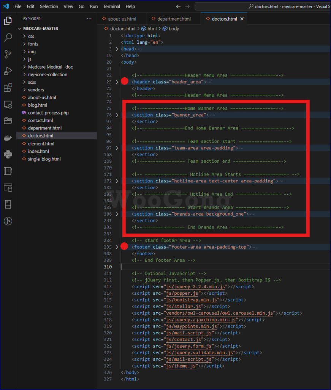Click the VS Code logo icon
The width and height of the screenshot is (331, 390).
[6, 6]
